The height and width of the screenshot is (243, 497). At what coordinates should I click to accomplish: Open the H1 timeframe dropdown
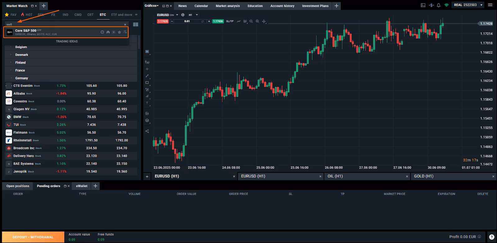coord(193,15)
